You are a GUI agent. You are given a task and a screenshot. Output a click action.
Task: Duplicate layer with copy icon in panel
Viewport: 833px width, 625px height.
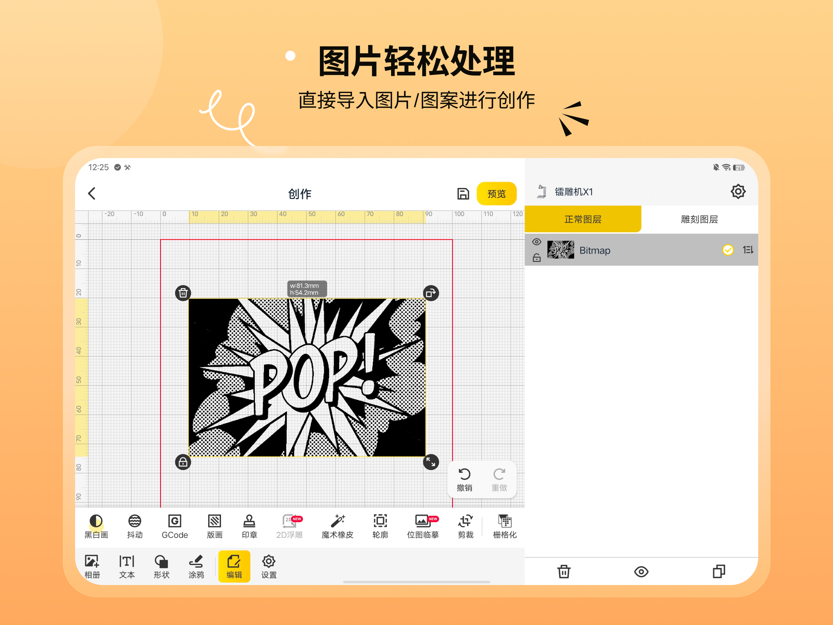tap(719, 571)
